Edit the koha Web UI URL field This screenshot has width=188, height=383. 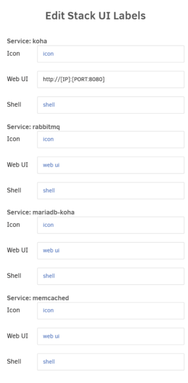point(111,79)
